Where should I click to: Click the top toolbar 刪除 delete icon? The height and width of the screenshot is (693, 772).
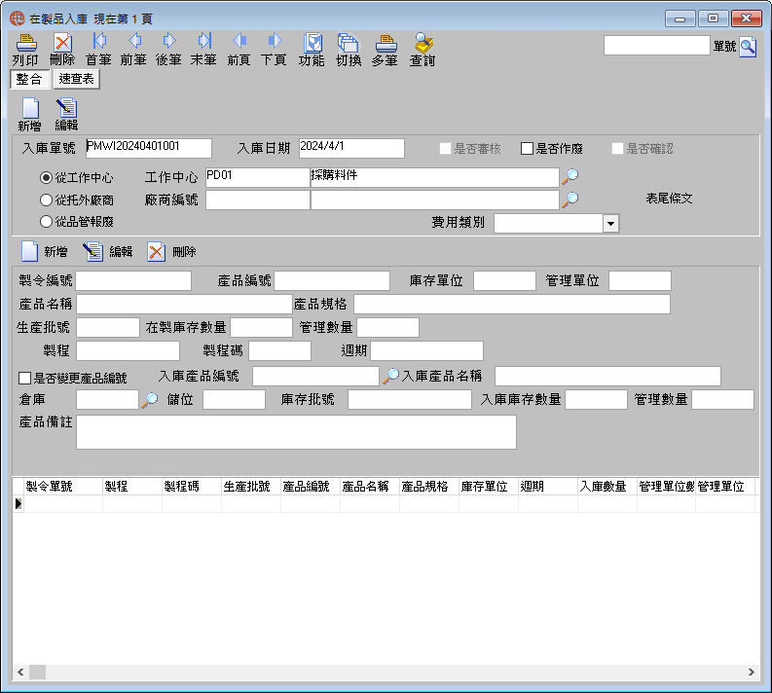62,43
